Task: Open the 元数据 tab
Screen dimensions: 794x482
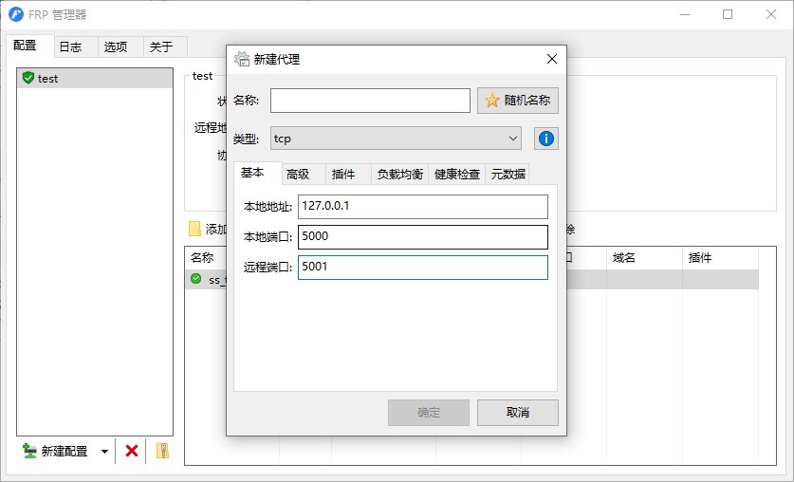Action: click(508, 174)
